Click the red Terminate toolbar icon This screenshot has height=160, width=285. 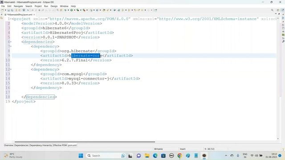click(39, 10)
